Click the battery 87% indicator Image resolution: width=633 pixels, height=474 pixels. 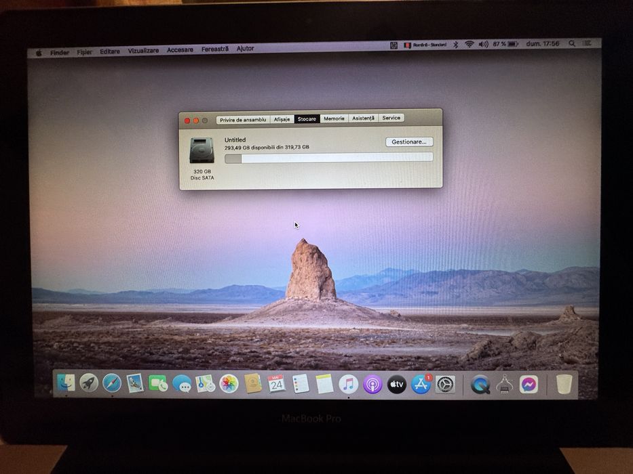pos(505,43)
